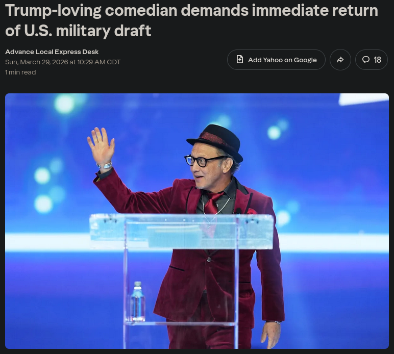Image resolution: width=394 pixels, height=354 pixels.
Task: Click the word Trump-loving in the headline
Action: coord(53,11)
